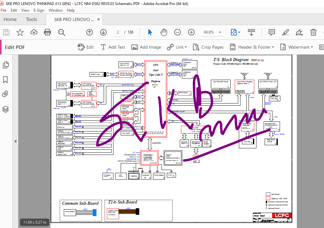Click the Common Sub-Board heading
This screenshot has height=228, width=324.
(80, 203)
